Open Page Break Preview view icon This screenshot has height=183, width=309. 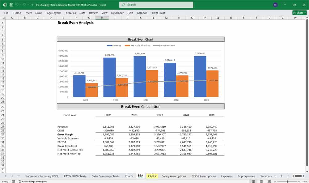[269, 181]
